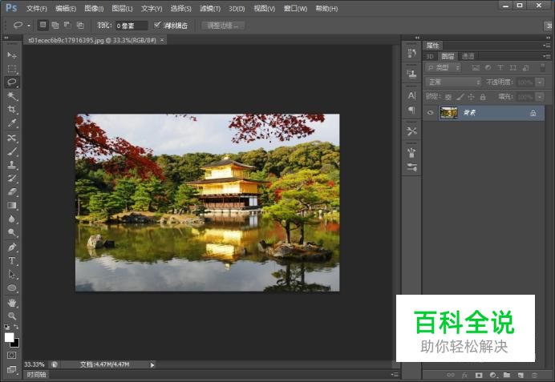Click the 羽化 feather input field
The width and height of the screenshot is (555, 382).
(131, 26)
